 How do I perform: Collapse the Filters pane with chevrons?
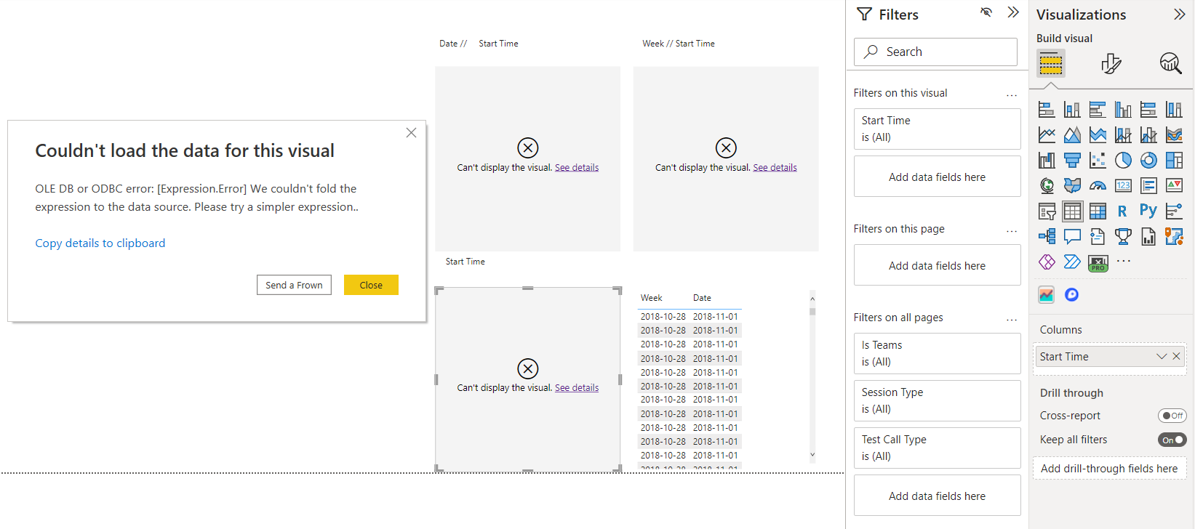click(1013, 12)
